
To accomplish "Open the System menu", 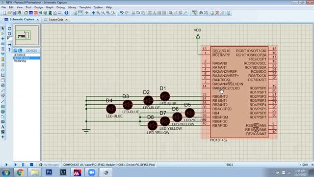I will [98, 7].
